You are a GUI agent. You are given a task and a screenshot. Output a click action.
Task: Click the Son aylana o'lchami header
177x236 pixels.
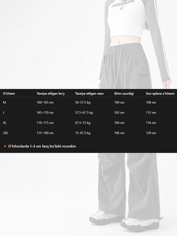[x=160, y=93]
